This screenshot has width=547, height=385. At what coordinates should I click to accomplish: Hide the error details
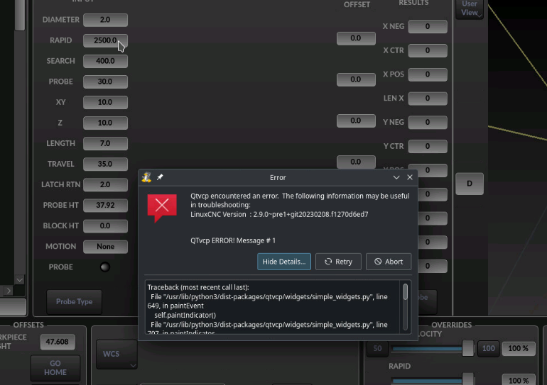point(284,262)
